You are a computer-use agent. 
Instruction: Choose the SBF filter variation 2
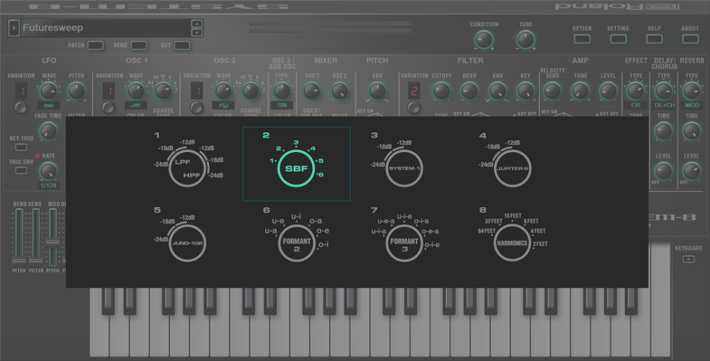click(x=296, y=168)
